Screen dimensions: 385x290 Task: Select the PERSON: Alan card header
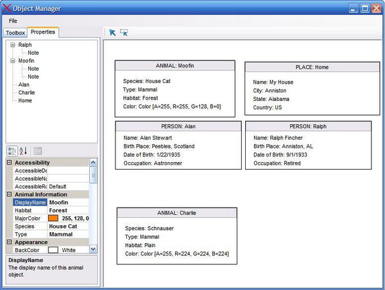point(178,127)
